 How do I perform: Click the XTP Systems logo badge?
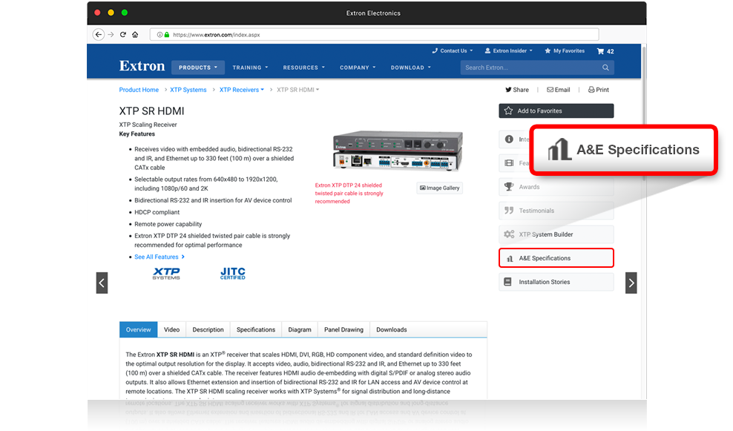pos(166,274)
